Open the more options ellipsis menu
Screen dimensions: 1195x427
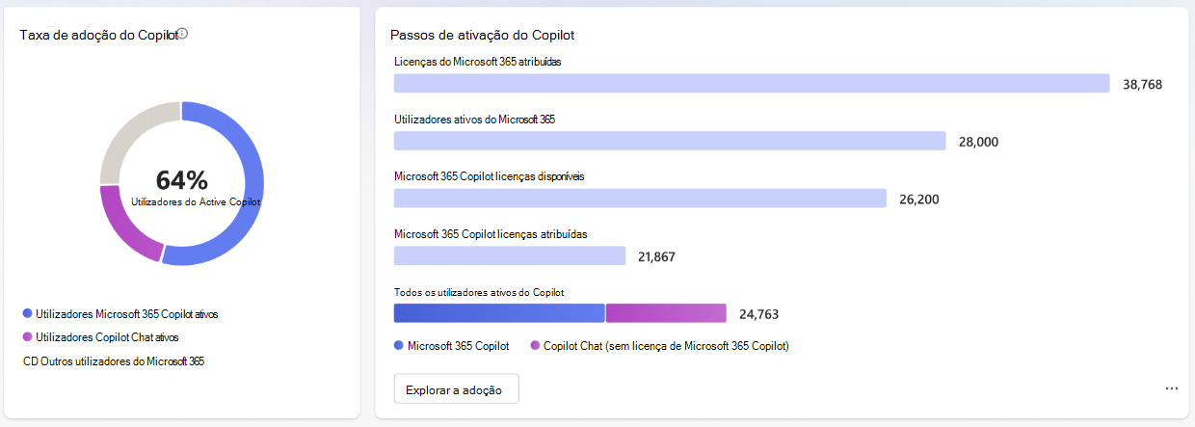(x=1172, y=388)
